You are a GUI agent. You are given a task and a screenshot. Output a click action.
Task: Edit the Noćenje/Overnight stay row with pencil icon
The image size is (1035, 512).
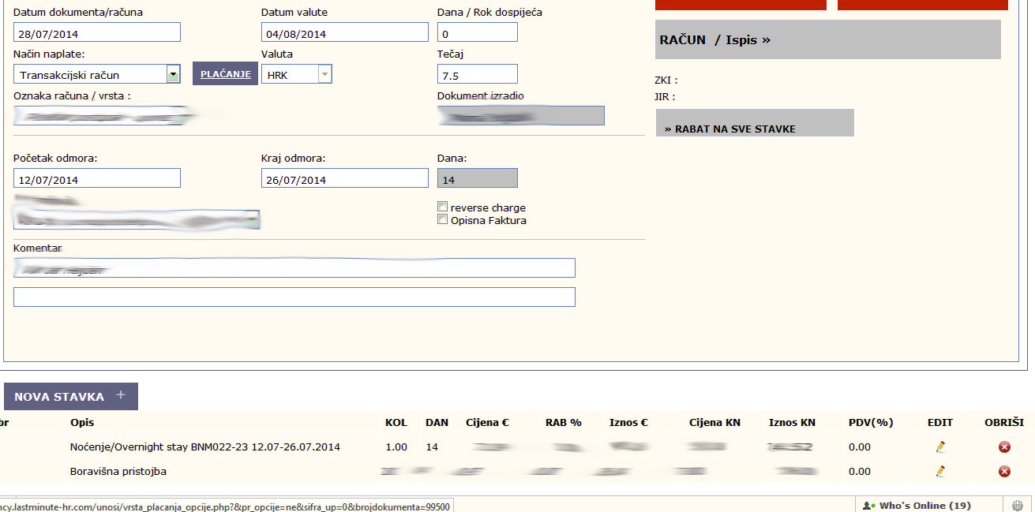tap(940, 447)
